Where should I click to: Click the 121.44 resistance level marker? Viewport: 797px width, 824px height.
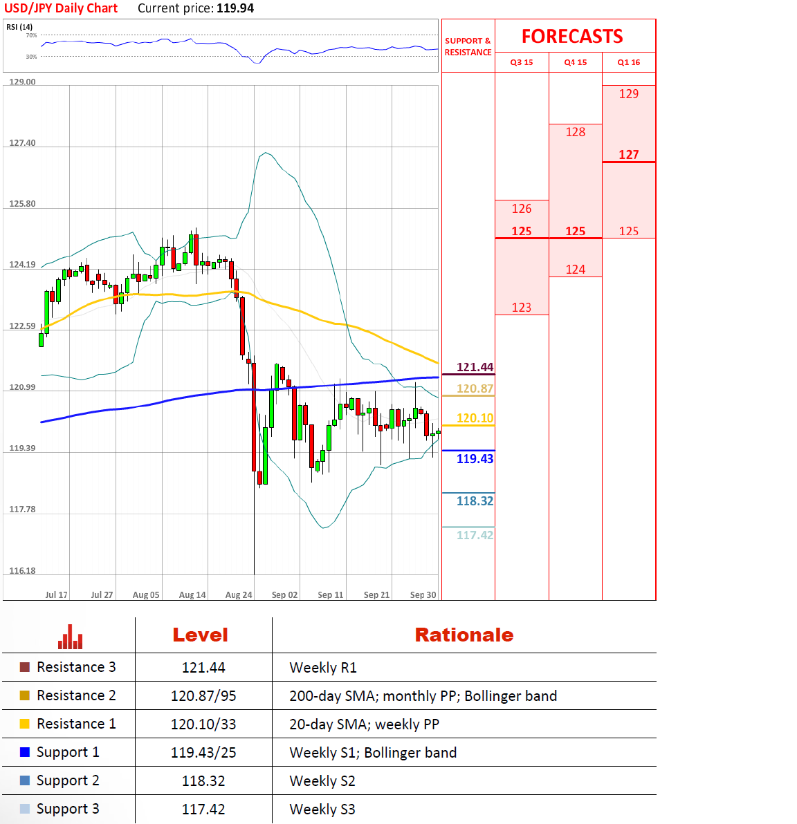[475, 367]
